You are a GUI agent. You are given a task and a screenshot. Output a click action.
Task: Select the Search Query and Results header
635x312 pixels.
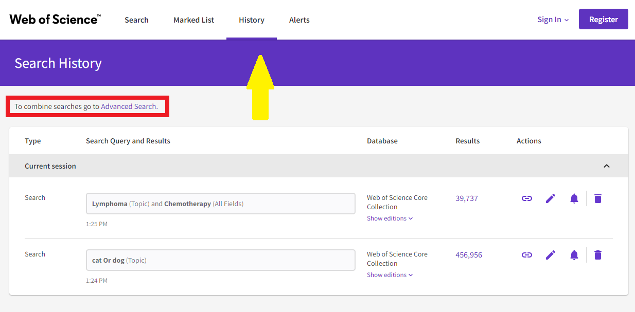tap(128, 141)
